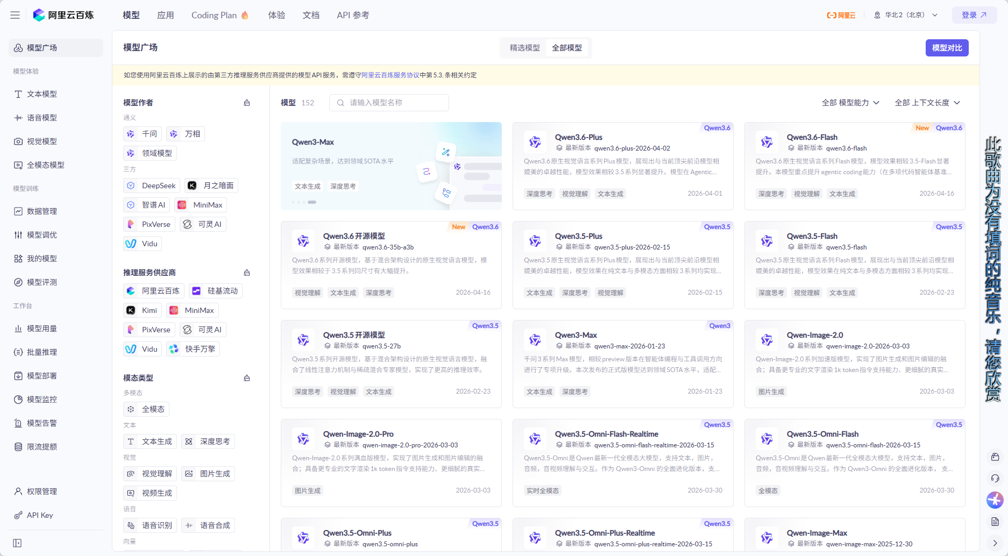Click the 阿里云百炼 logo
Viewport: 1008px width, 556px height.
point(63,15)
